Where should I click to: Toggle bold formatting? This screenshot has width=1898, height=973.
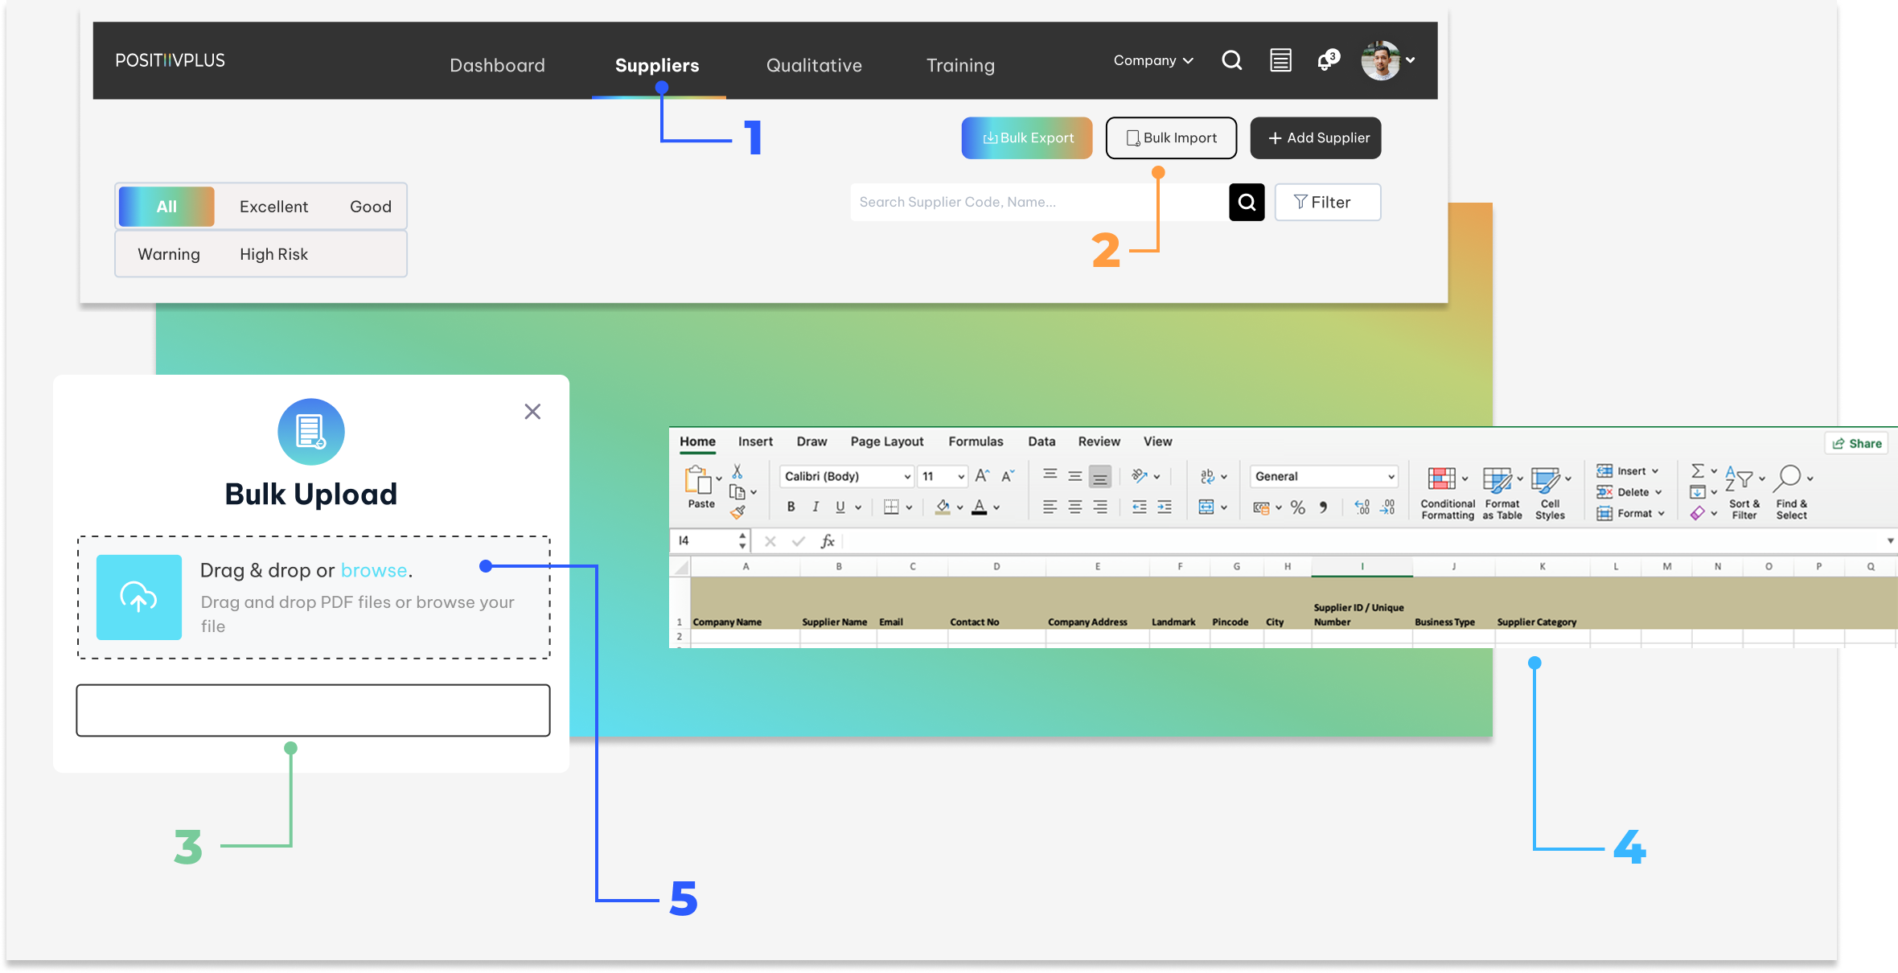coord(791,507)
